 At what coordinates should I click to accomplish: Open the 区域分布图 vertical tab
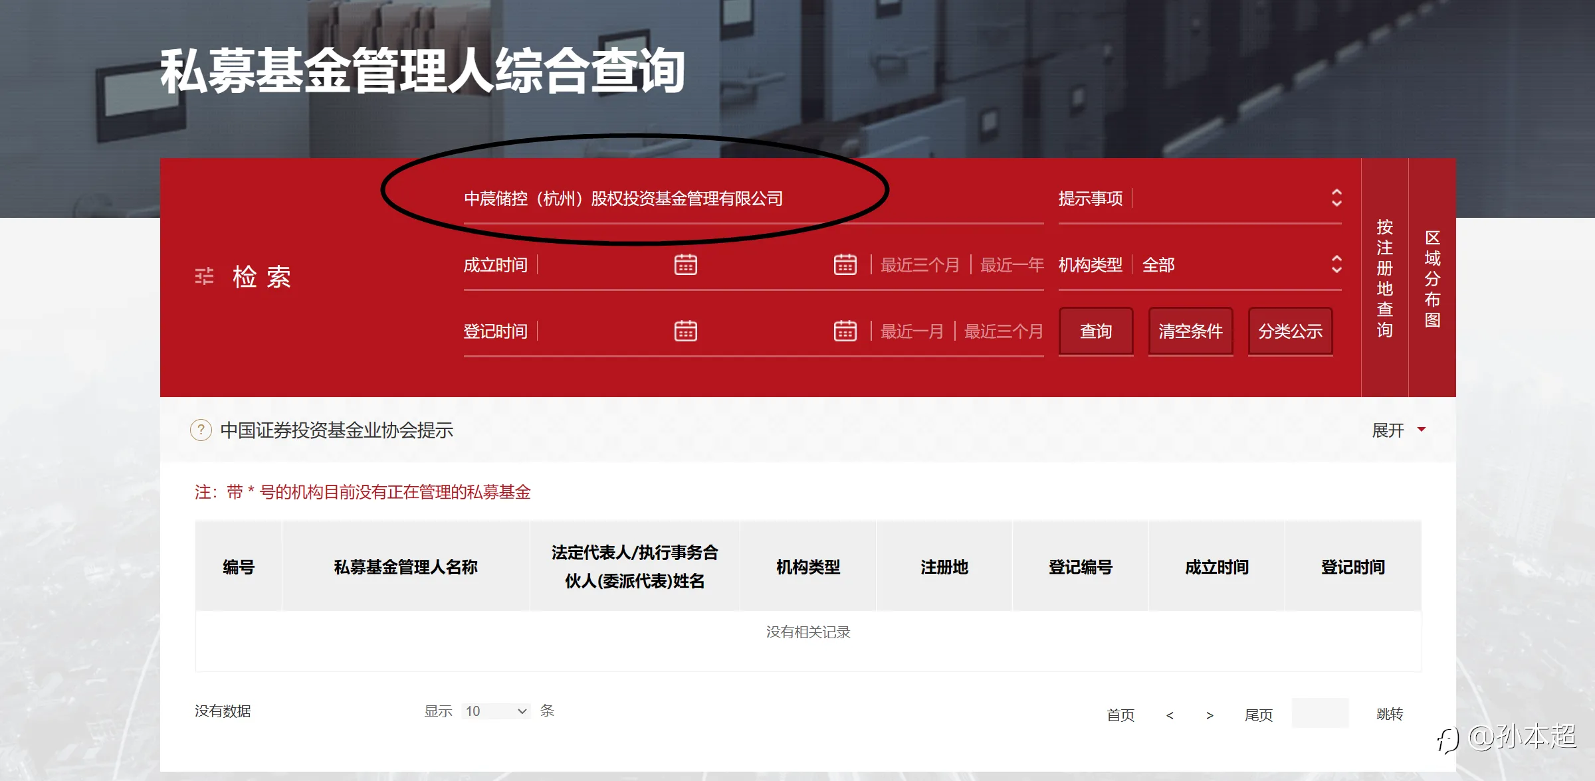click(1433, 278)
